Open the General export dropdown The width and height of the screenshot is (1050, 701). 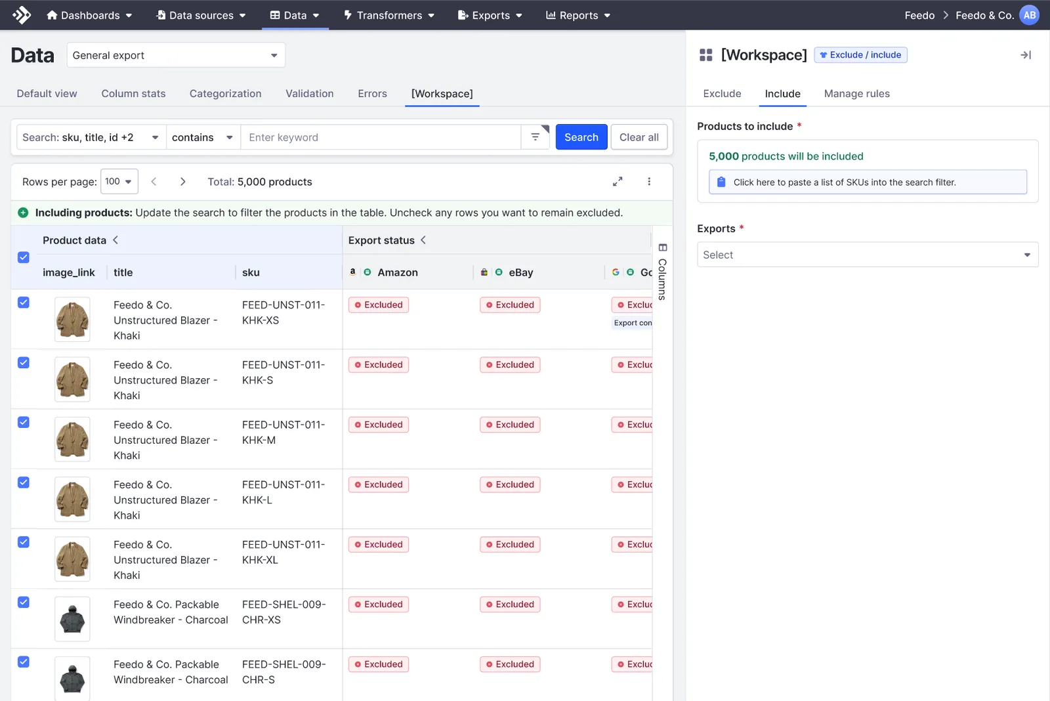(x=176, y=55)
